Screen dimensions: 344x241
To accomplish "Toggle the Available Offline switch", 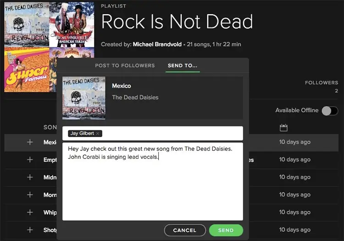I will (330, 111).
